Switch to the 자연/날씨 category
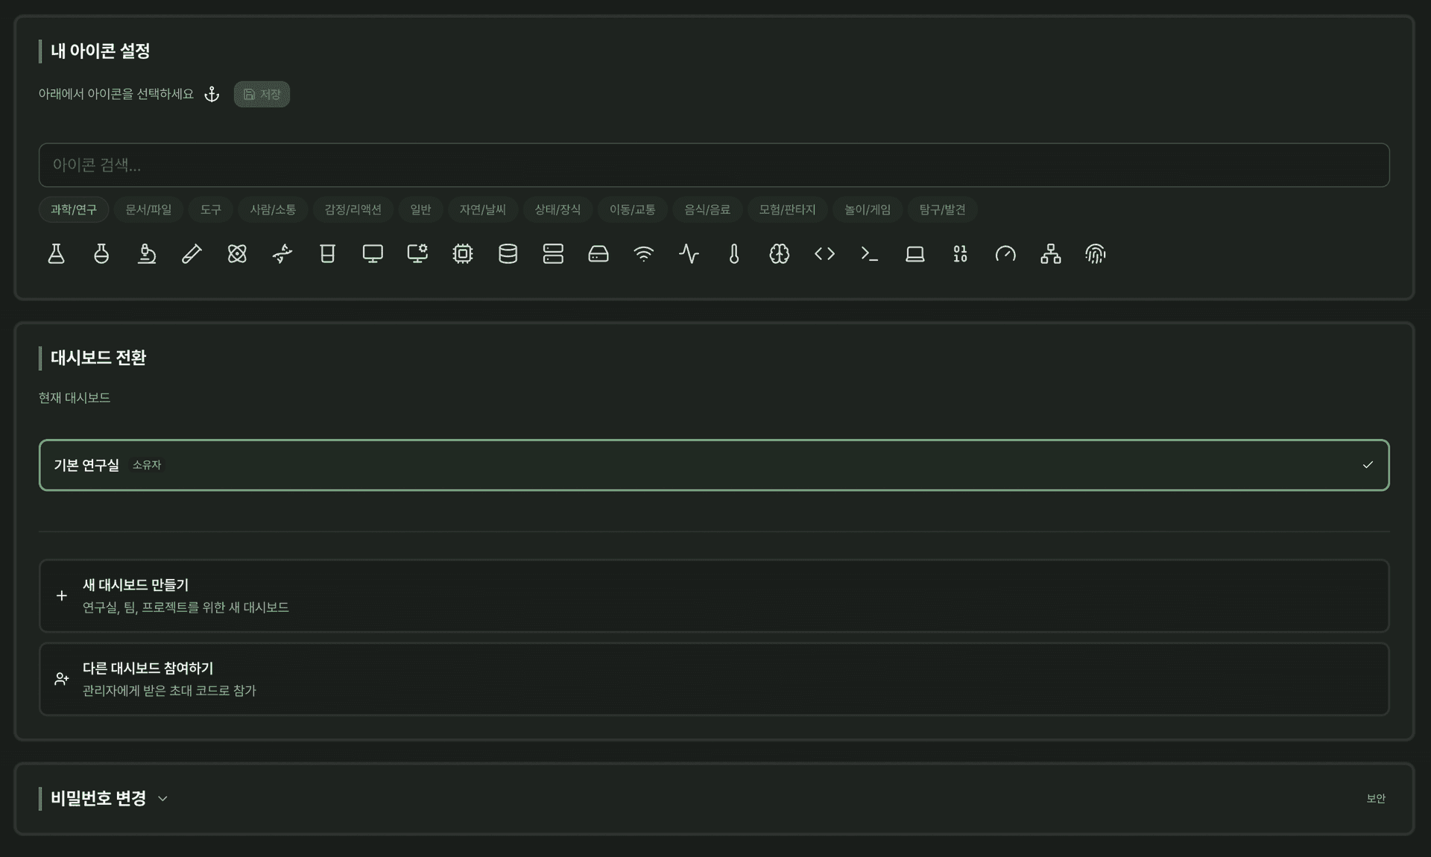Screen dimensions: 1431x857 coord(482,209)
